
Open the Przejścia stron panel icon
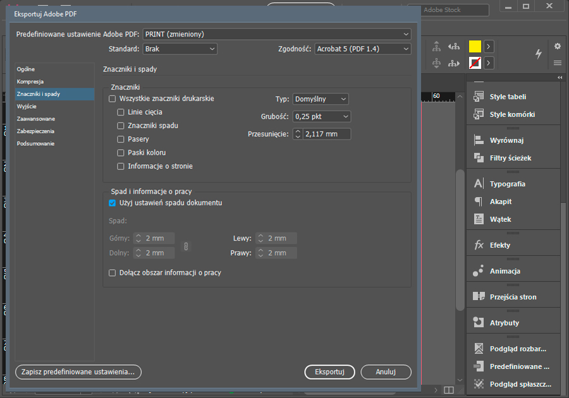(x=479, y=296)
